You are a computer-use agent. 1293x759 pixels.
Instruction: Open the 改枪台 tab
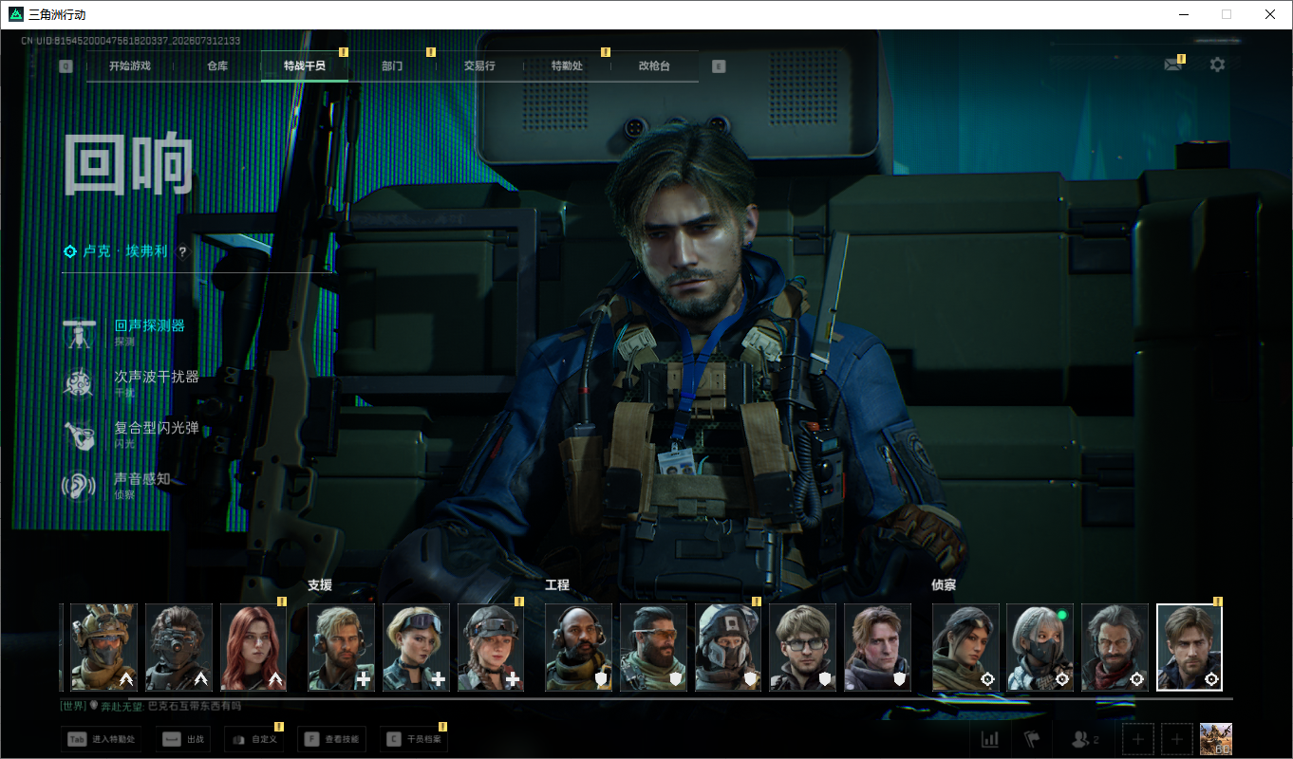(654, 66)
